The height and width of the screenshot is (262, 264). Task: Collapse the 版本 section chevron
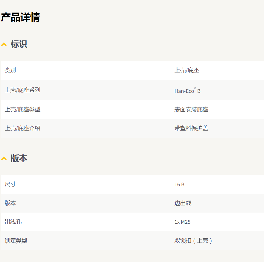(4, 158)
